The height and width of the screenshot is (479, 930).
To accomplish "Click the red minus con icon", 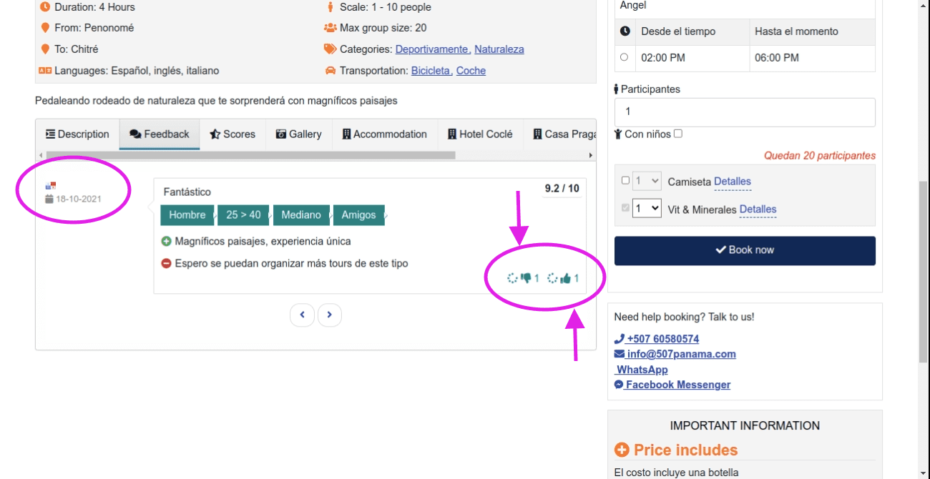I will [167, 264].
